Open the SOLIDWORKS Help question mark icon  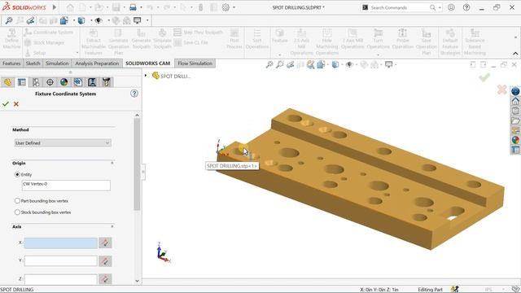coord(466,7)
